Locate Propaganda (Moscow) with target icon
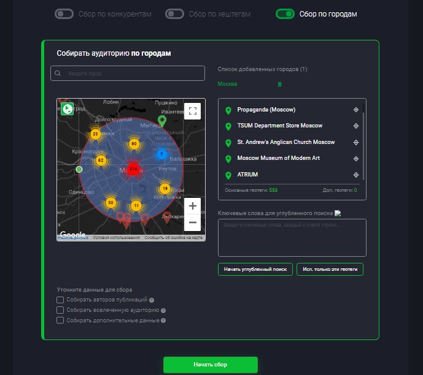This screenshot has height=375, width=423. (356, 110)
